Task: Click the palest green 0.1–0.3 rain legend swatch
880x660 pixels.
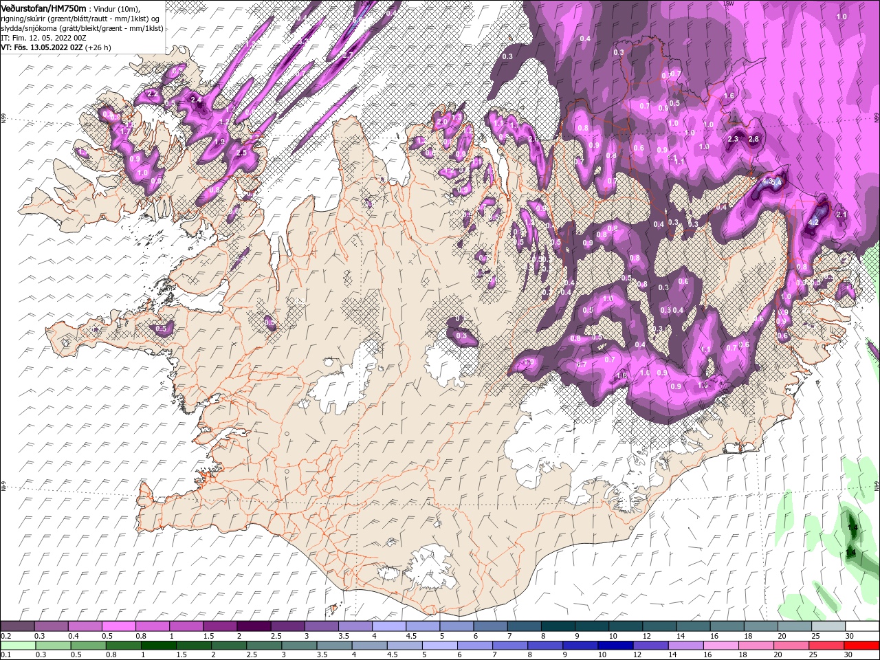Action: [17, 646]
